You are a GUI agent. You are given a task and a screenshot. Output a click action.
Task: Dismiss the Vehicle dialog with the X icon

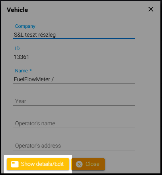tap(151, 9)
